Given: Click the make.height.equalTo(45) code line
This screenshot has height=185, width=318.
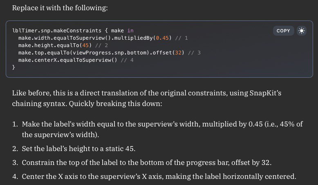Looking at the screenshot, I should [x=55, y=45].
